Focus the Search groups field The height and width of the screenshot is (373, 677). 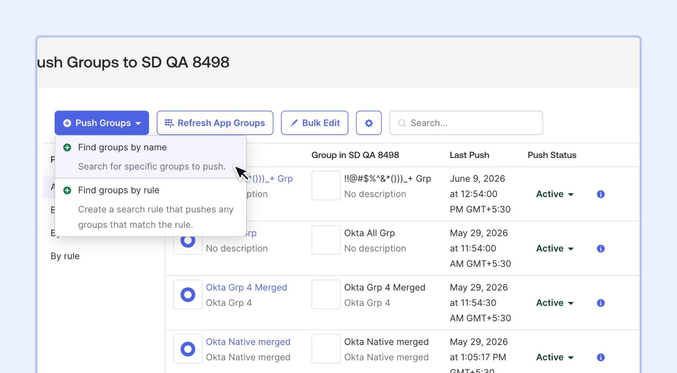click(466, 123)
